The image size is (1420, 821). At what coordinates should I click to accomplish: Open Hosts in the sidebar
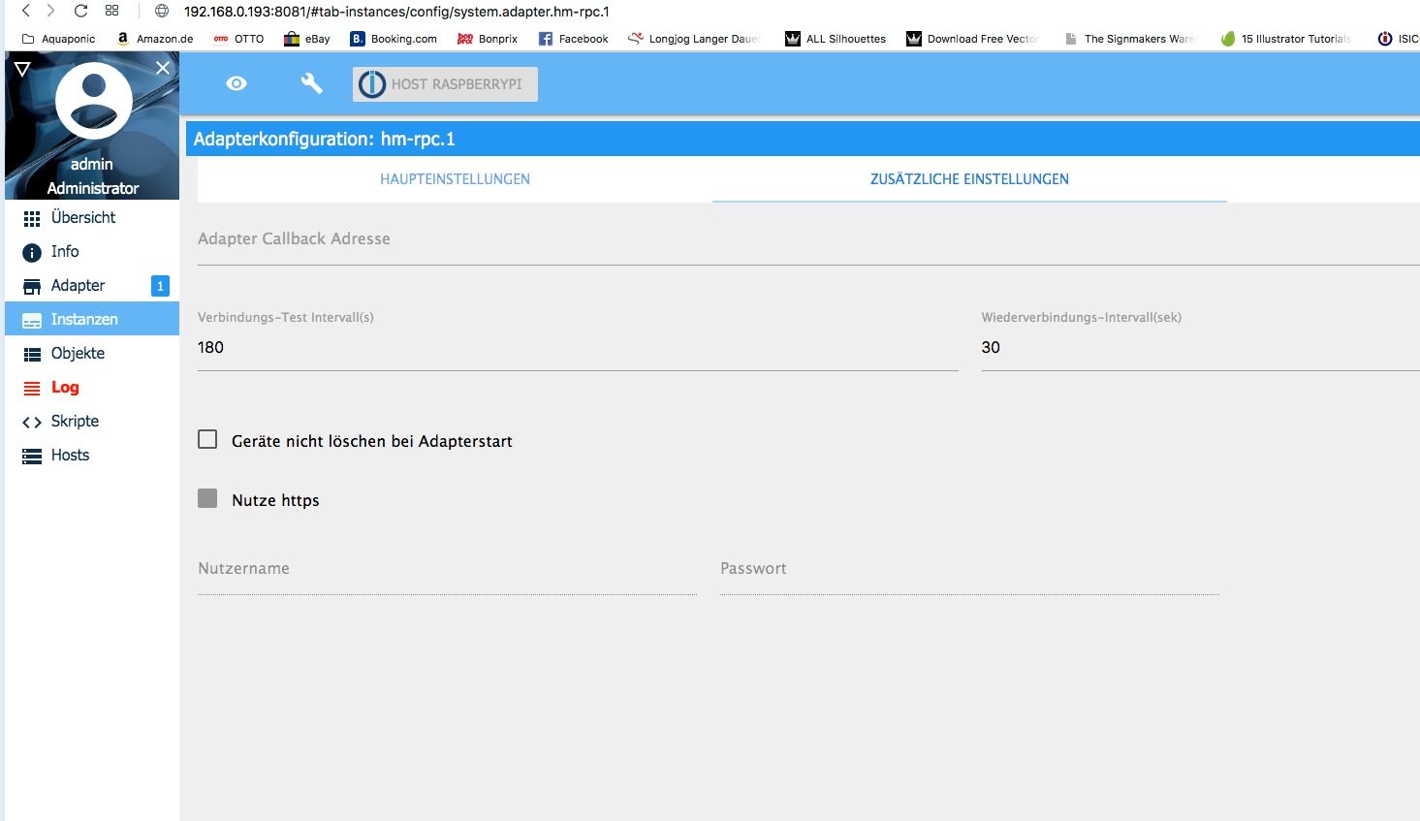[92, 455]
